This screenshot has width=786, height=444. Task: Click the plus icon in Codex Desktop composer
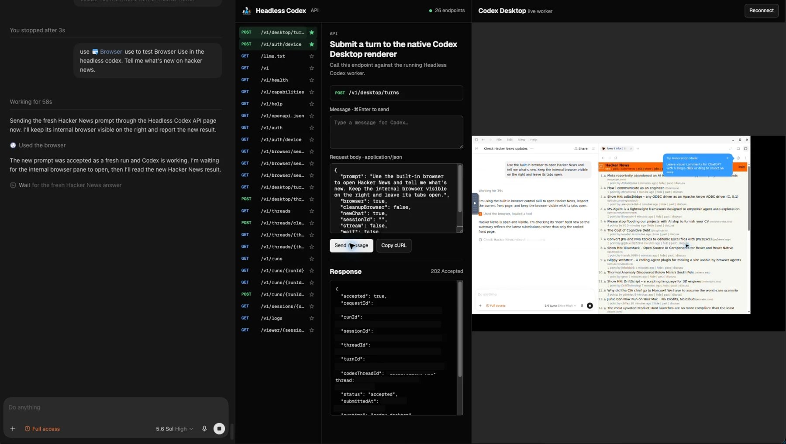coord(480,306)
